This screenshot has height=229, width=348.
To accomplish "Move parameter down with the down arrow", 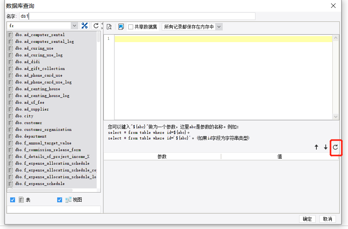I will [x=325, y=147].
